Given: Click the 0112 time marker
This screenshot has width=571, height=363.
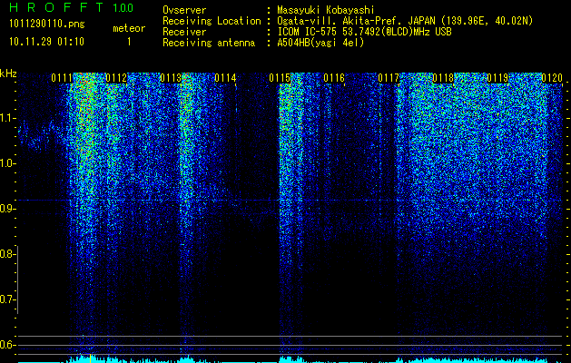Looking at the screenshot, I should [116, 78].
